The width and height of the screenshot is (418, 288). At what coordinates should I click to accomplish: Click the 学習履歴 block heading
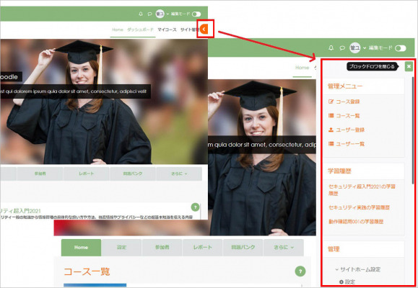click(339, 171)
